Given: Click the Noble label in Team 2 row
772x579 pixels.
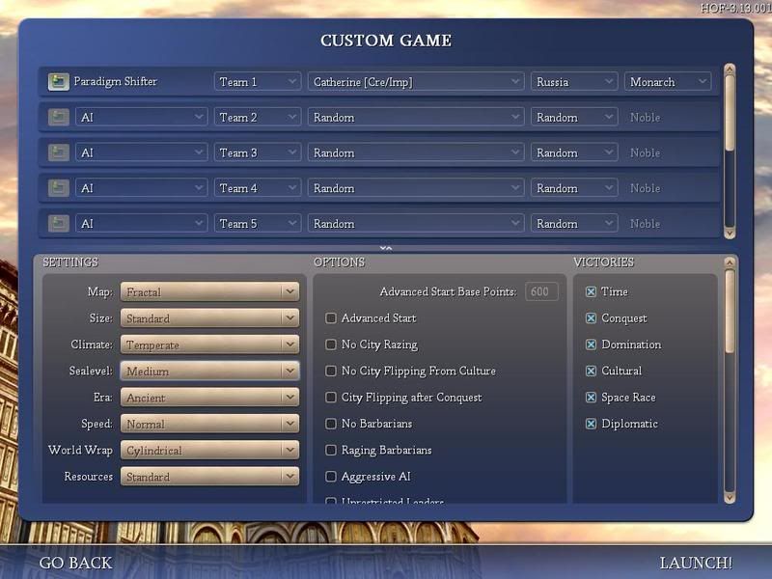Looking at the screenshot, I should (x=645, y=117).
